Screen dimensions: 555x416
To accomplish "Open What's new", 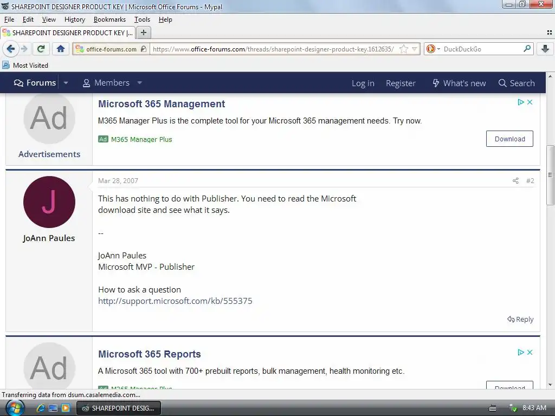I will pyautogui.click(x=459, y=83).
